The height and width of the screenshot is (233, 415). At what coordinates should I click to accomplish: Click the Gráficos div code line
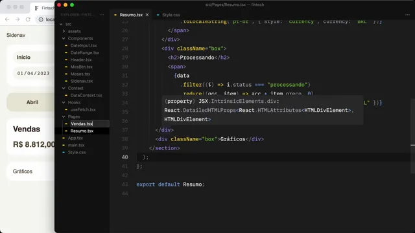[209, 139]
